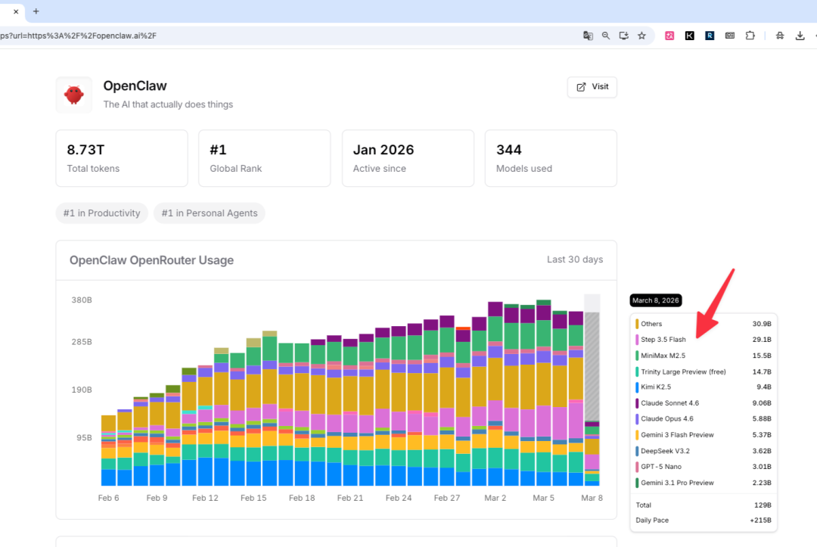Click 'GPT-5 Nano' in tooltip
The height and width of the screenshot is (547, 817).
tap(660, 467)
